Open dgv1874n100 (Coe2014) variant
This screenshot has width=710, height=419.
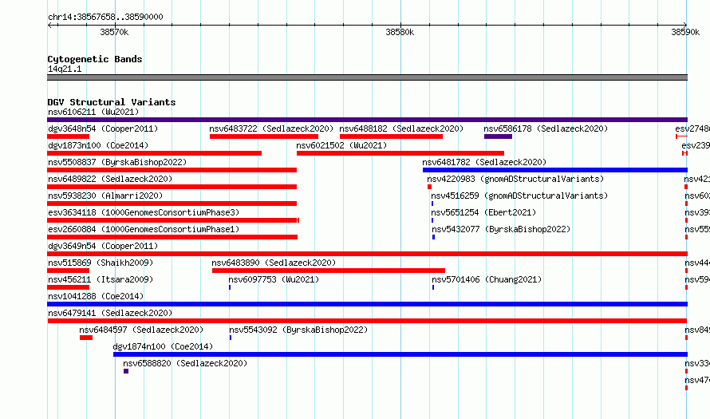(163, 346)
